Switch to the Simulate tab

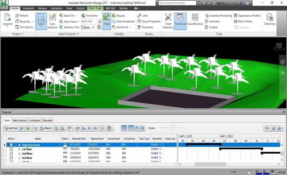point(47,120)
